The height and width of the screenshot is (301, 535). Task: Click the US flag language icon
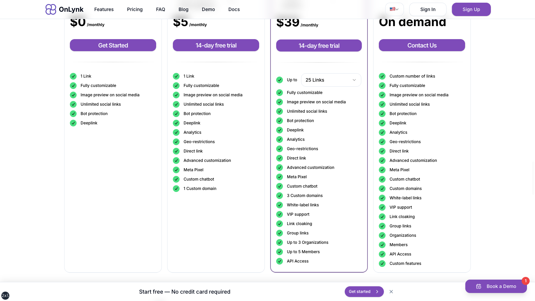392,9
